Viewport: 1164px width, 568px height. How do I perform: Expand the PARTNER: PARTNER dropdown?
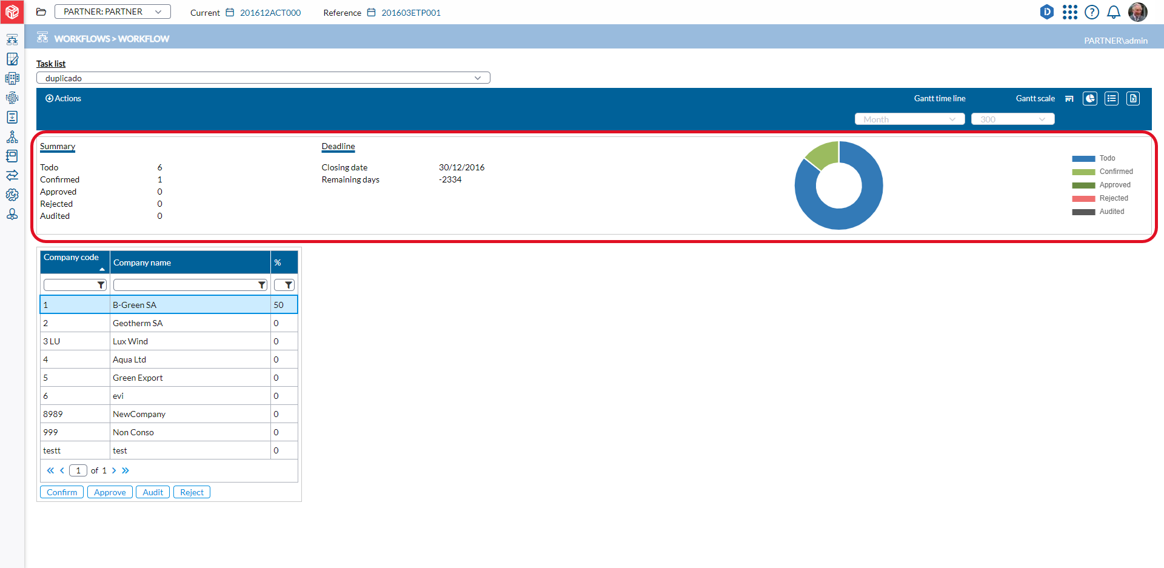click(x=113, y=12)
